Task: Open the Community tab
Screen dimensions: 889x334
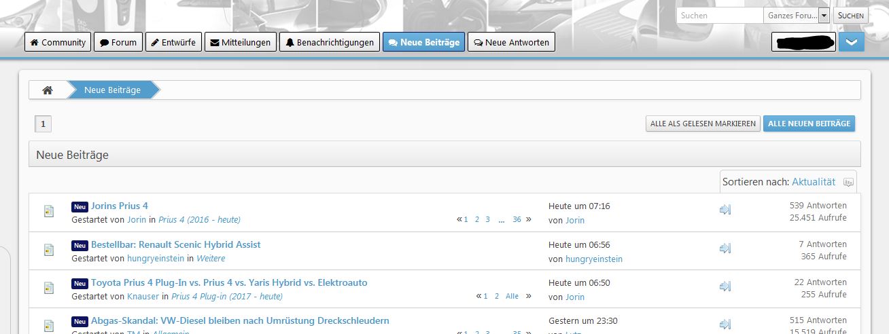Action: tap(58, 42)
